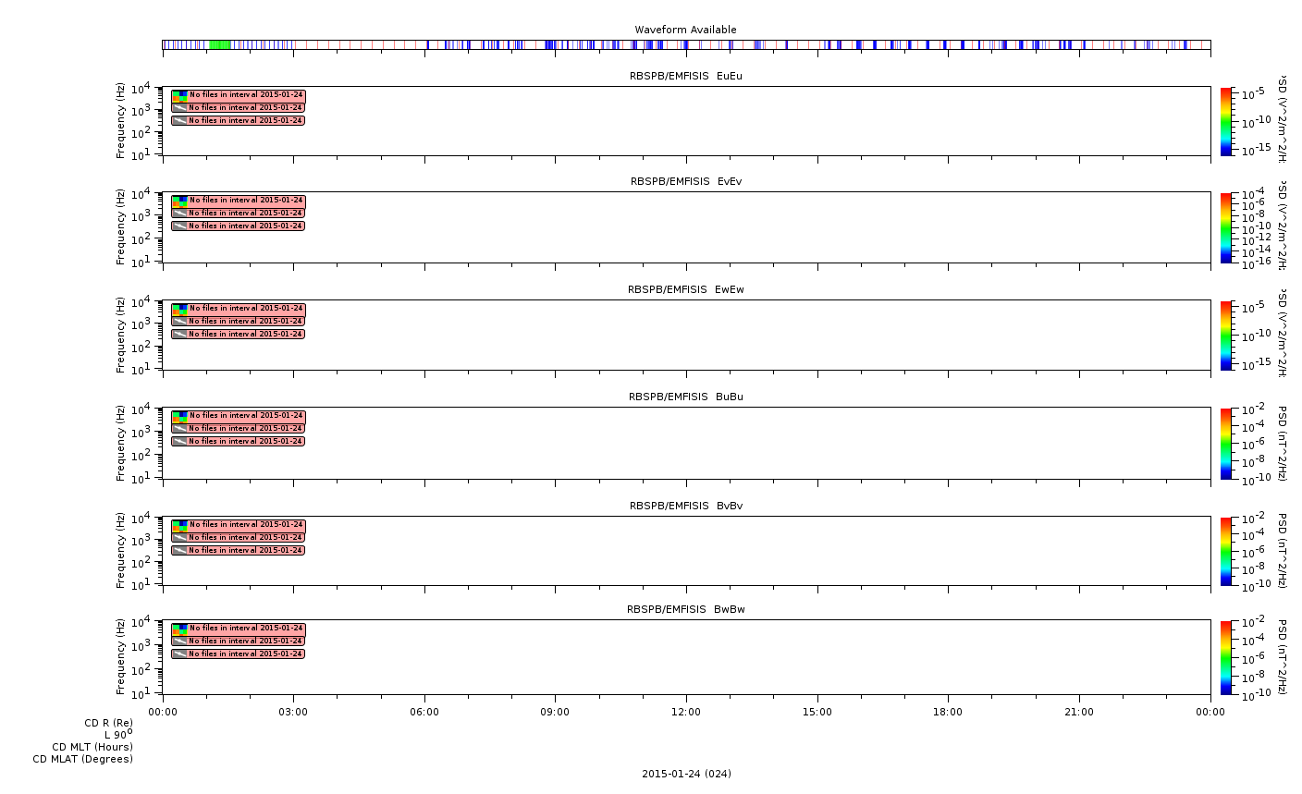The width and height of the screenshot is (1302, 794).
Task: Click the 'Waveform Available' heading
Action: (x=686, y=30)
